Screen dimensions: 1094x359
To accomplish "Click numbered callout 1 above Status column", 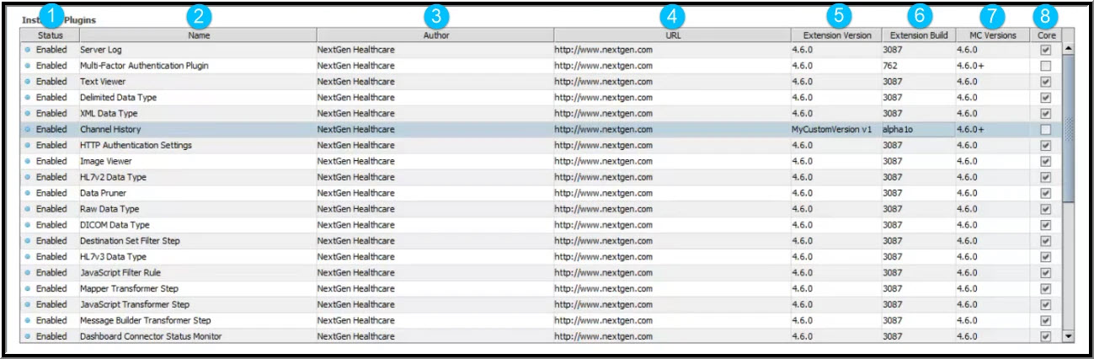I will pos(51,15).
